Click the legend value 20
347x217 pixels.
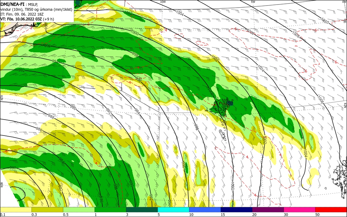pyautogui.click(x=254, y=215)
